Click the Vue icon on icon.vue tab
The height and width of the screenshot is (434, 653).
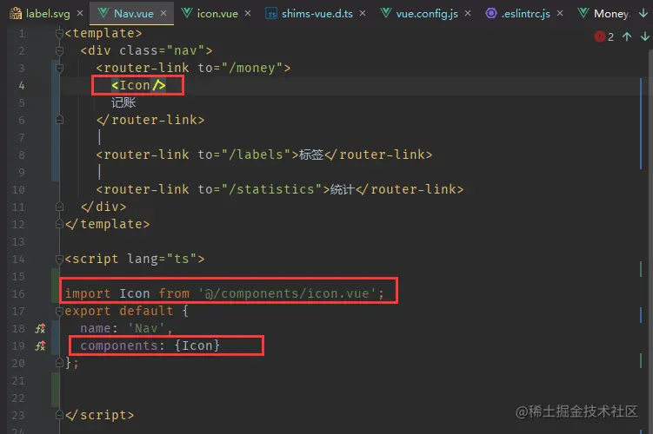pyautogui.click(x=187, y=13)
